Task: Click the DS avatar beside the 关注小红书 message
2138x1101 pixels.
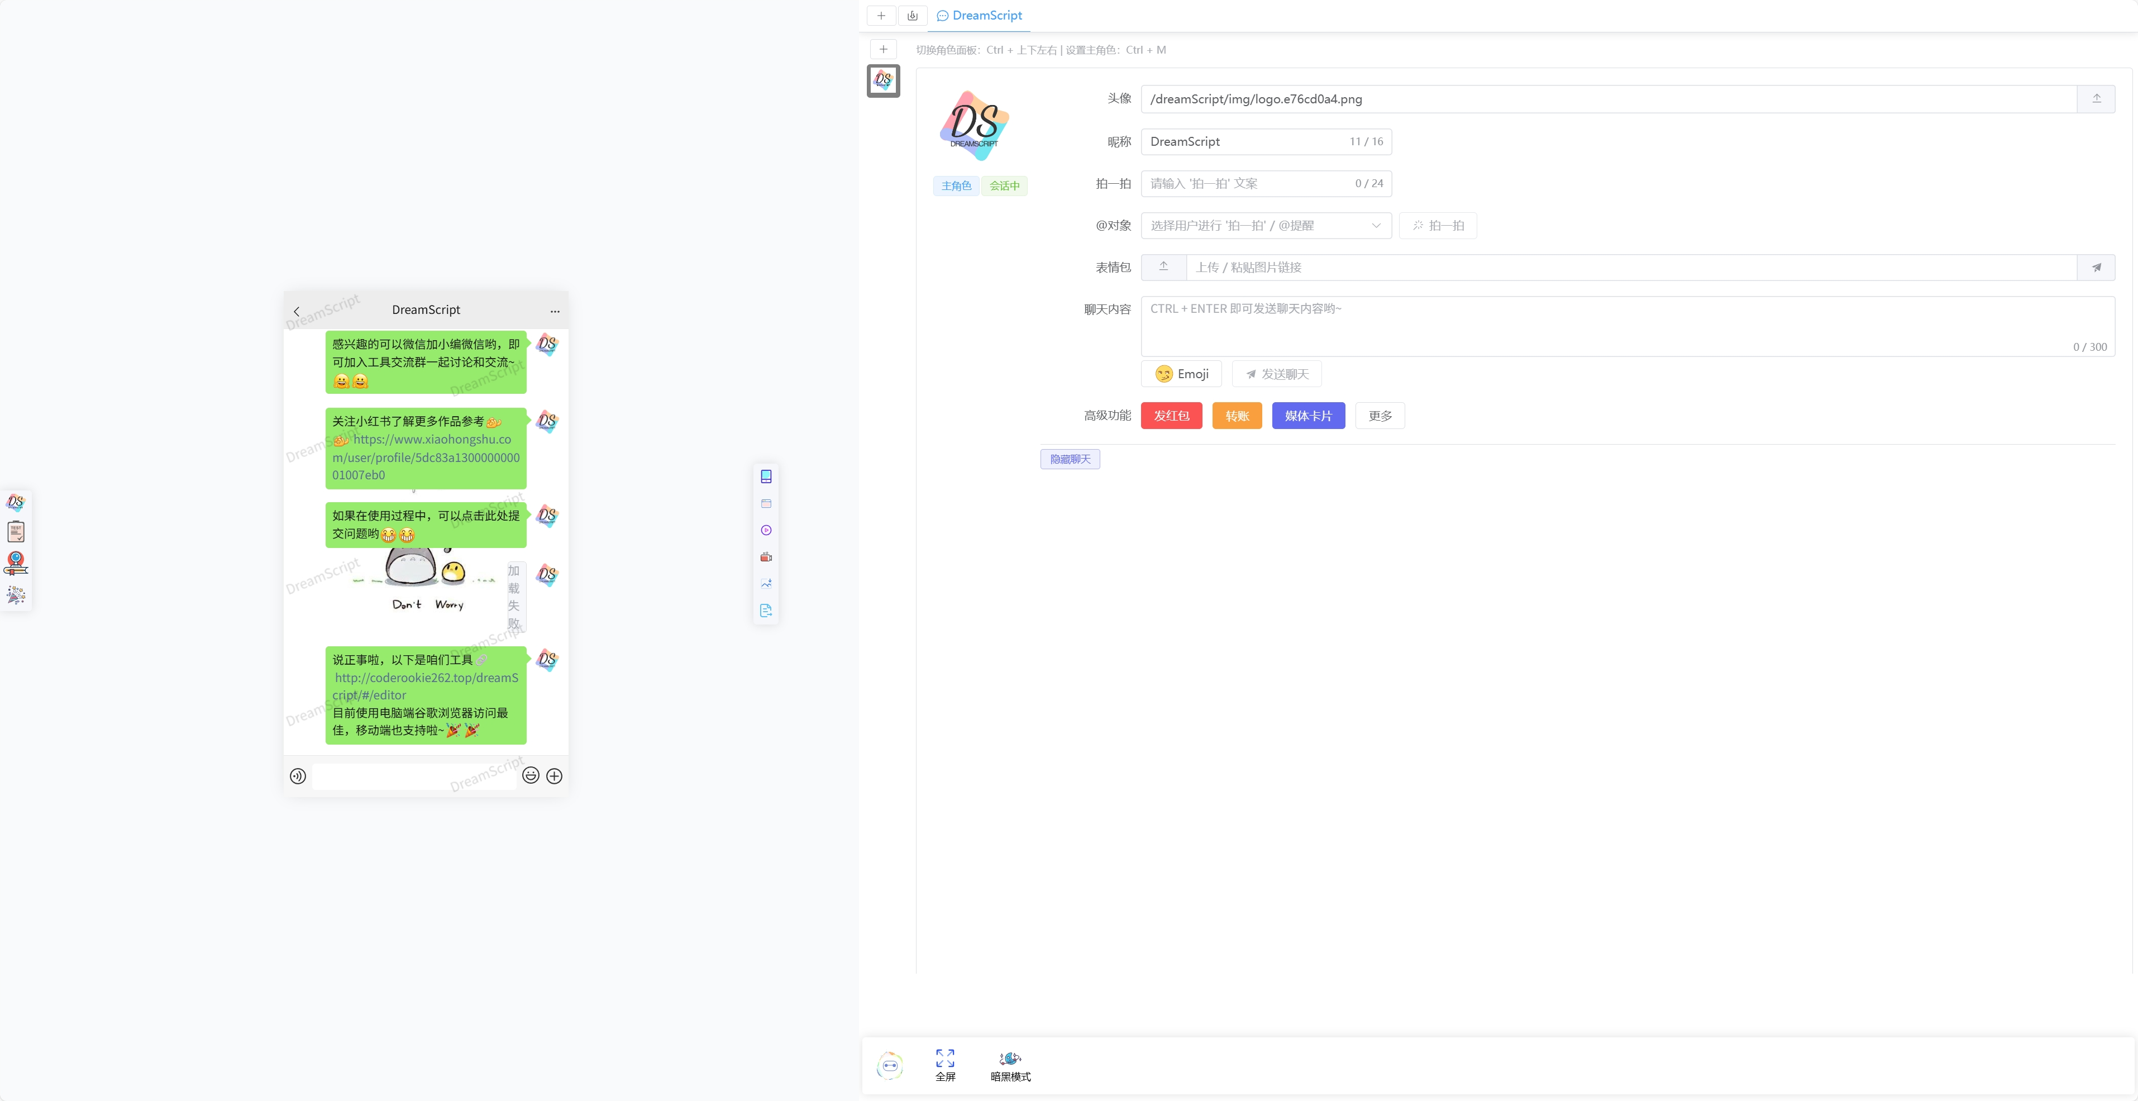Action: (x=547, y=421)
